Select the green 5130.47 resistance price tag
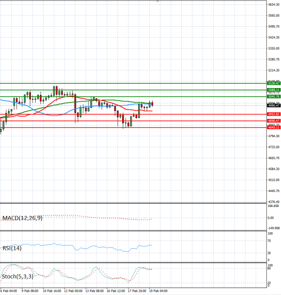Image resolution: width=281 pixels, height=295 pixels. (274, 83)
